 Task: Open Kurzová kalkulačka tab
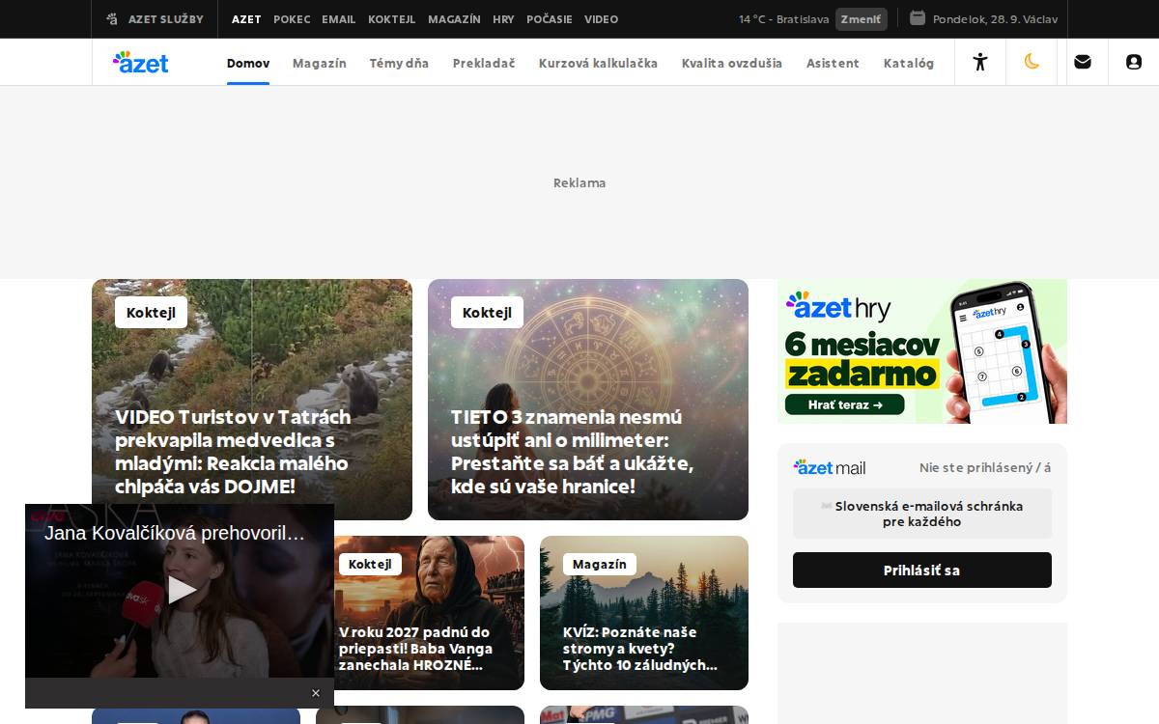598,63
